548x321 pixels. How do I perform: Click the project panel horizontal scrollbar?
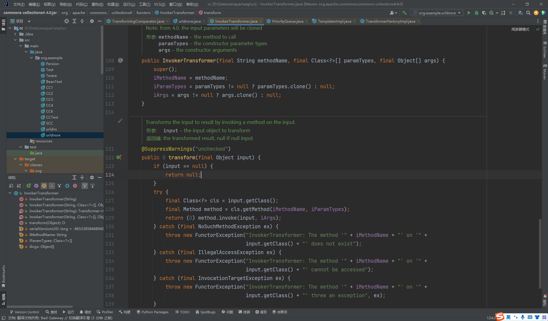point(40,306)
